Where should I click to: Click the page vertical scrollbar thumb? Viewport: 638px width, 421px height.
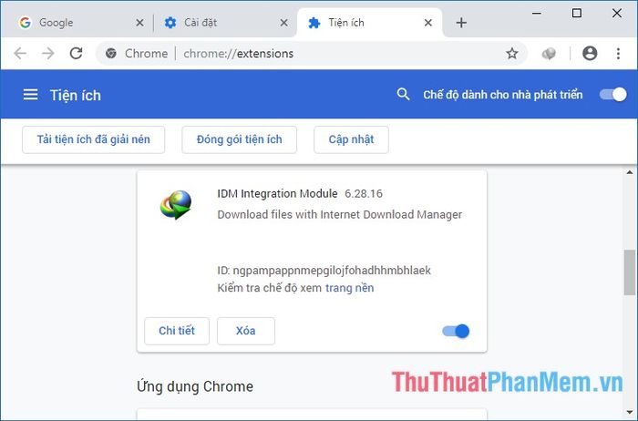(630, 272)
